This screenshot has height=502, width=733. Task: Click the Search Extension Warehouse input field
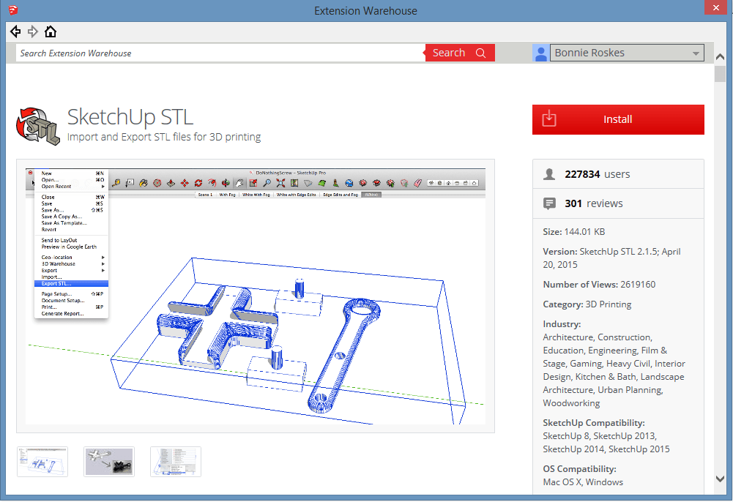220,53
